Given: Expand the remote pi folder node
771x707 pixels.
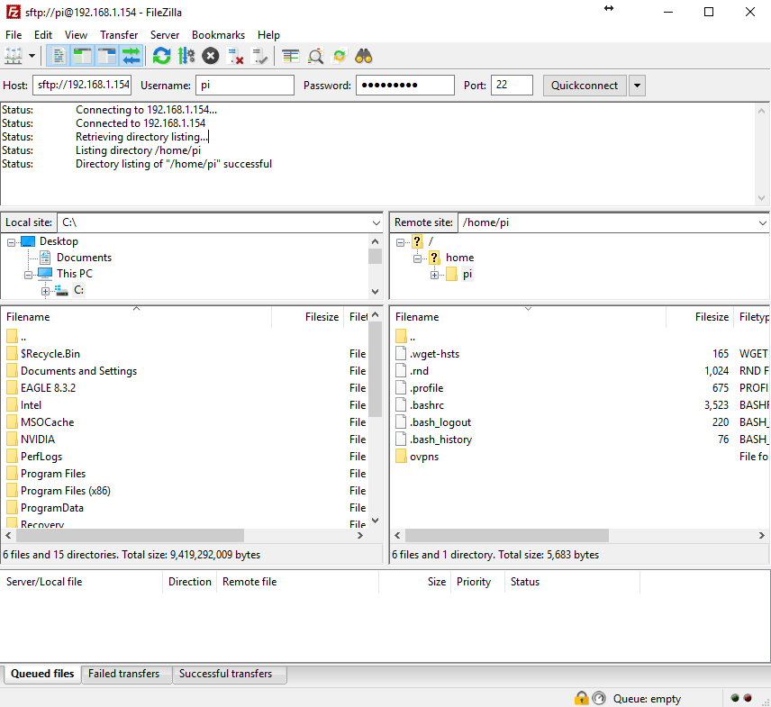Looking at the screenshot, I should pyautogui.click(x=435, y=275).
